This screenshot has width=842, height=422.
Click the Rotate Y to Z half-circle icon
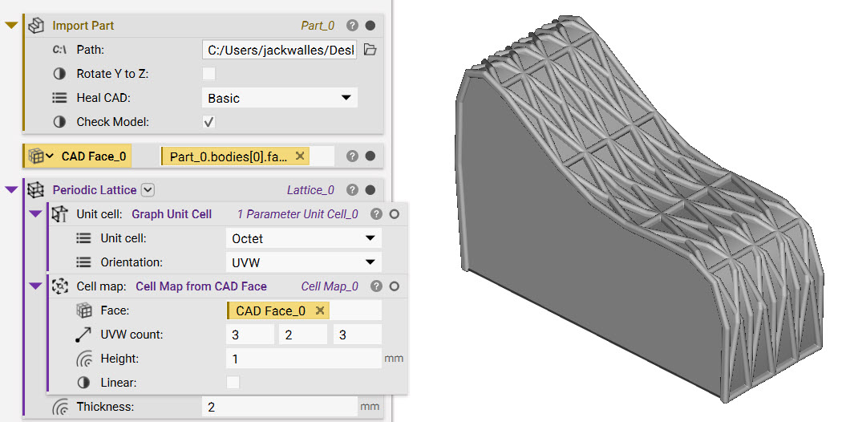click(59, 74)
